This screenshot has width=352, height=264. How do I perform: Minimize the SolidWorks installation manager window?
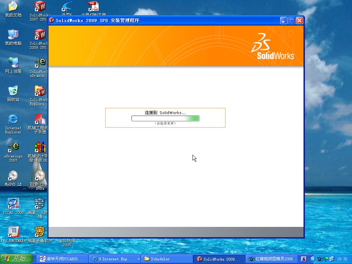click(284, 20)
